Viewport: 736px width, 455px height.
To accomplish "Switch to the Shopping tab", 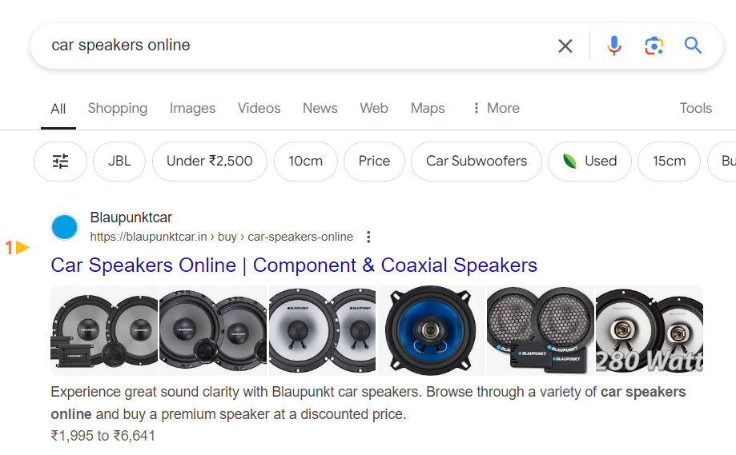I will point(118,108).
